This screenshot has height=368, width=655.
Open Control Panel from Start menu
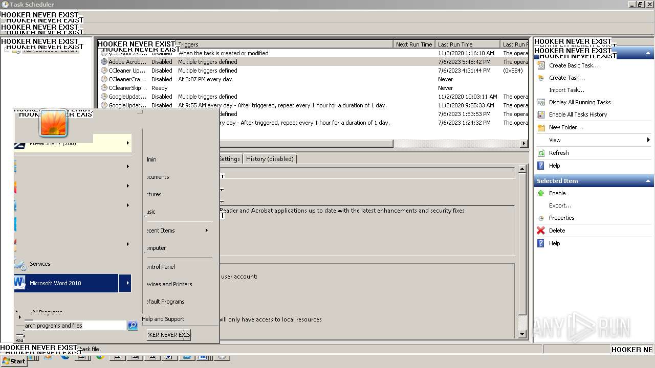click(x=161, y=267)
